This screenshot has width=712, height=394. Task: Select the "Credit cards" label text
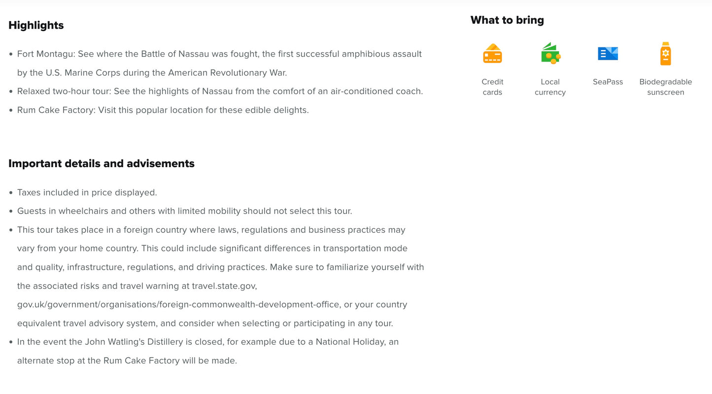pyautogui.click(x=492, y=87)
